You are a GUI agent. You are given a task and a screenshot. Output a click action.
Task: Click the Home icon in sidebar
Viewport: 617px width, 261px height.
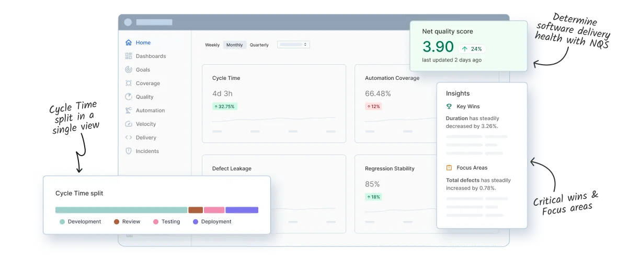tap(129, 43)
